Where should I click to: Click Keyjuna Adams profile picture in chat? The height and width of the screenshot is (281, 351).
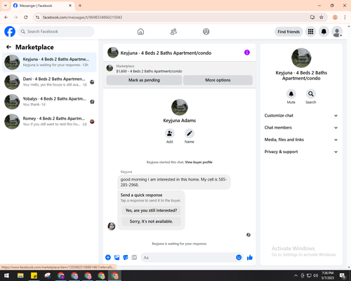(180, 107)
